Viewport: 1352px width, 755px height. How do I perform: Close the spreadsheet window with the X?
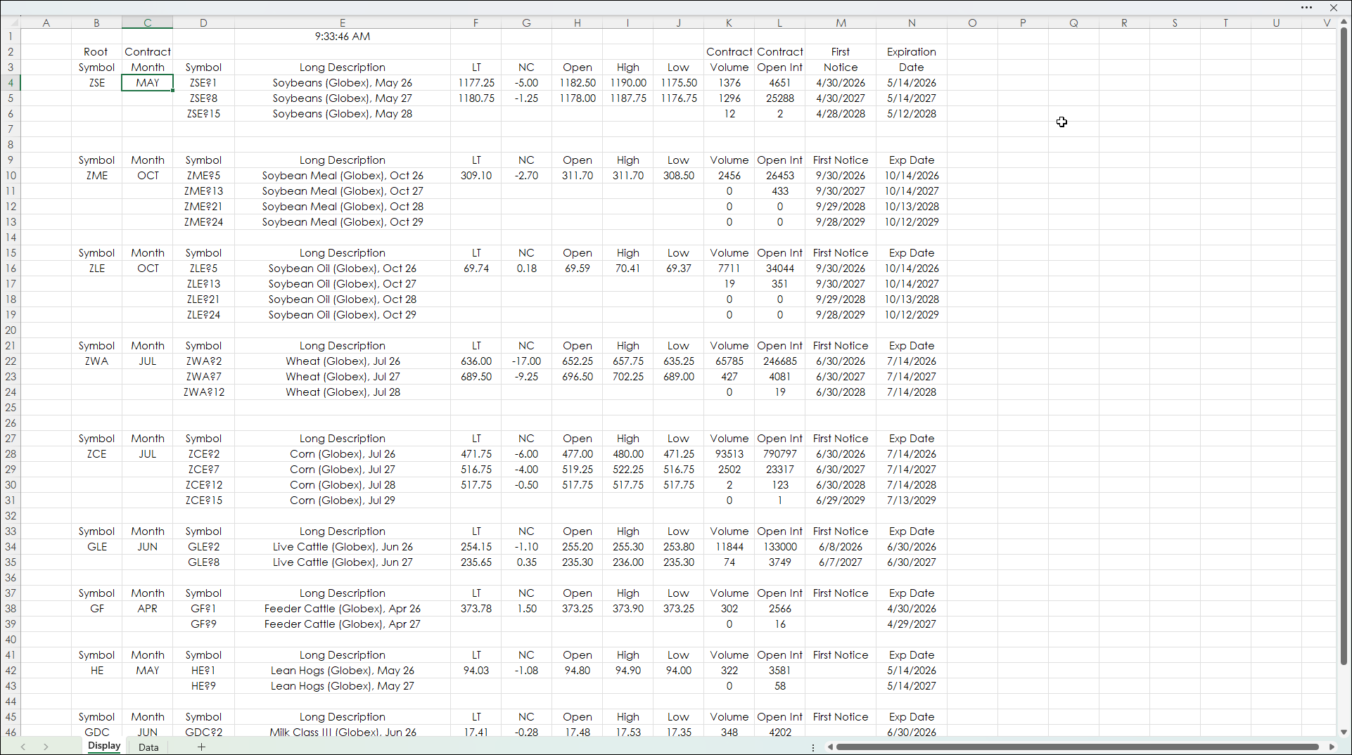click(1334, 8)
